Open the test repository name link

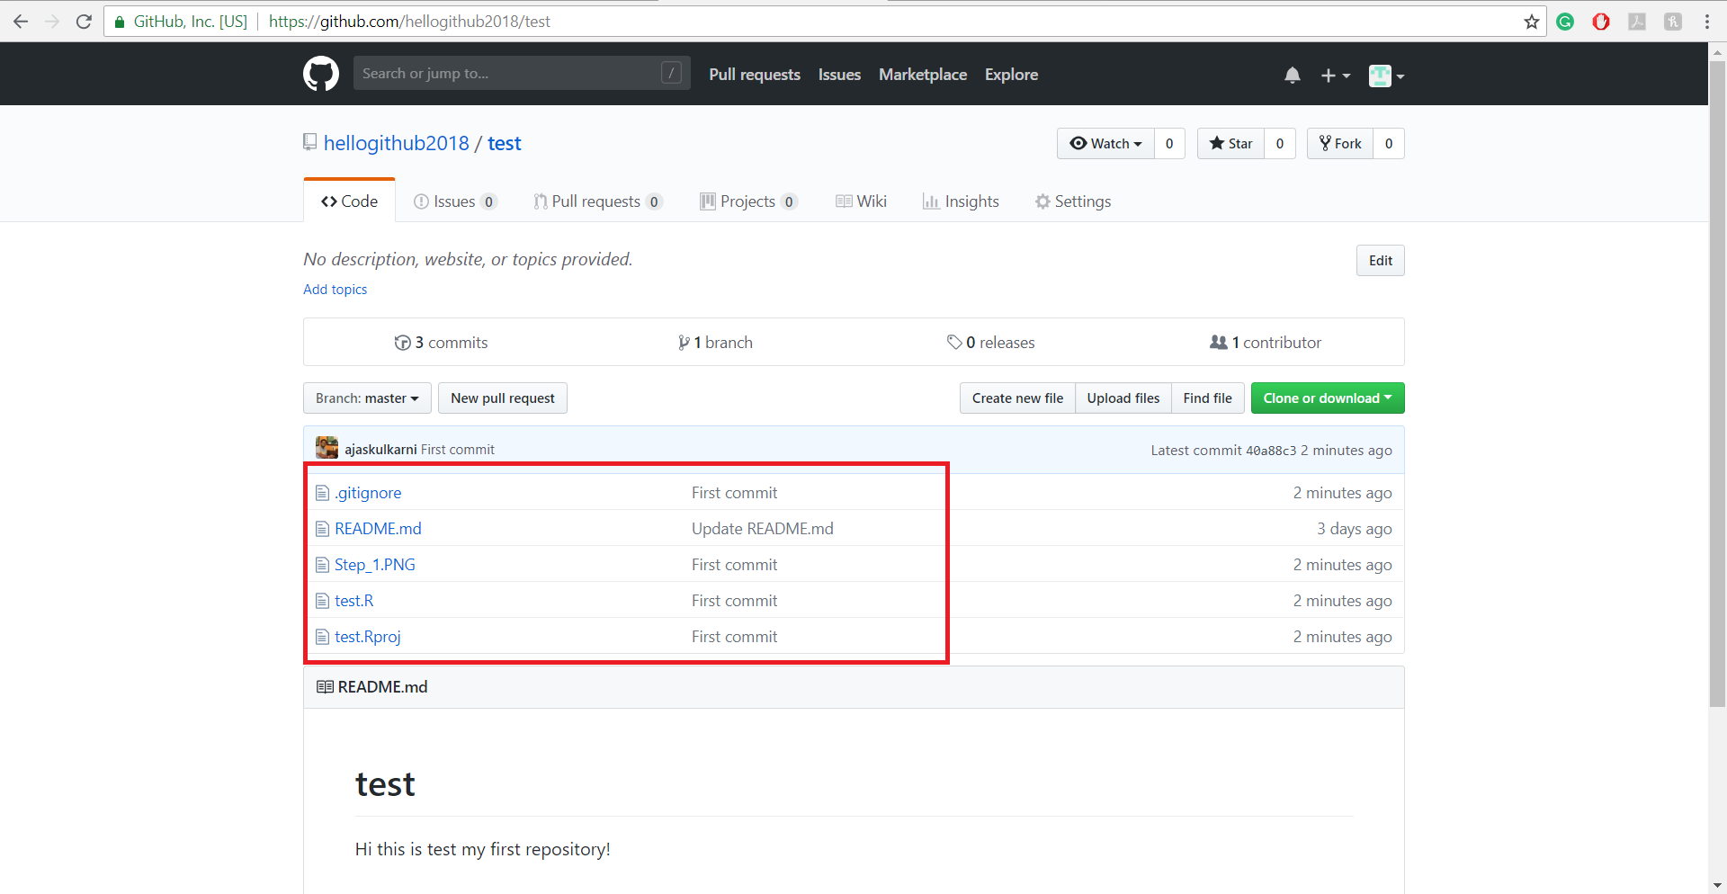(505, 143)
